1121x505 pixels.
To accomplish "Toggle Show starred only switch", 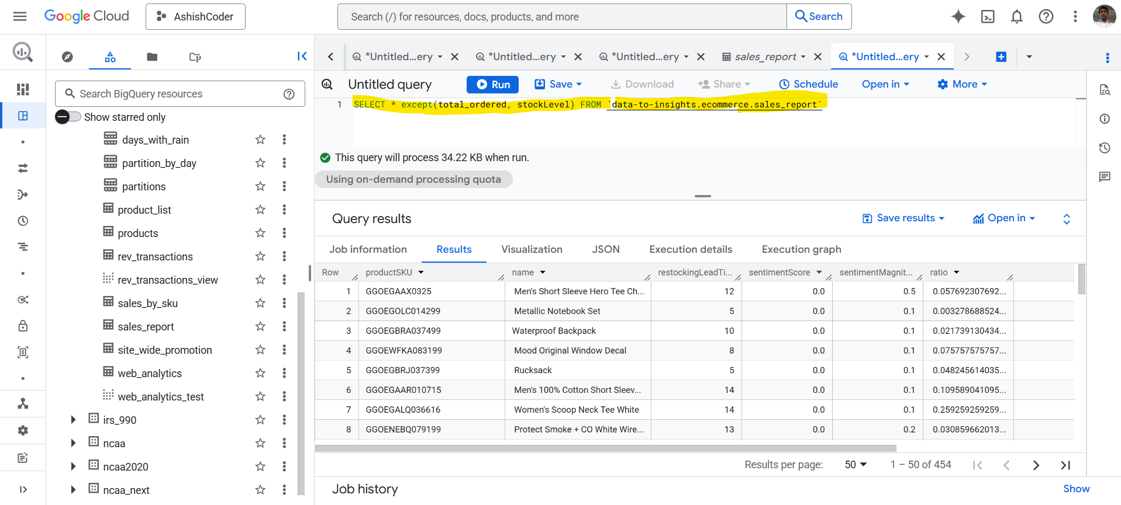I will tap(68, 117).
